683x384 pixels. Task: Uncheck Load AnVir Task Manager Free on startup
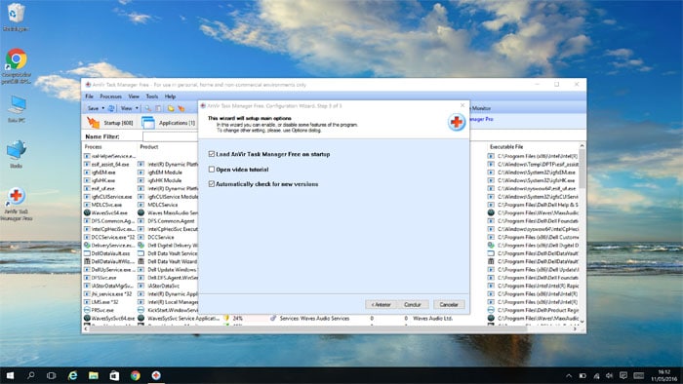point(212,154)
